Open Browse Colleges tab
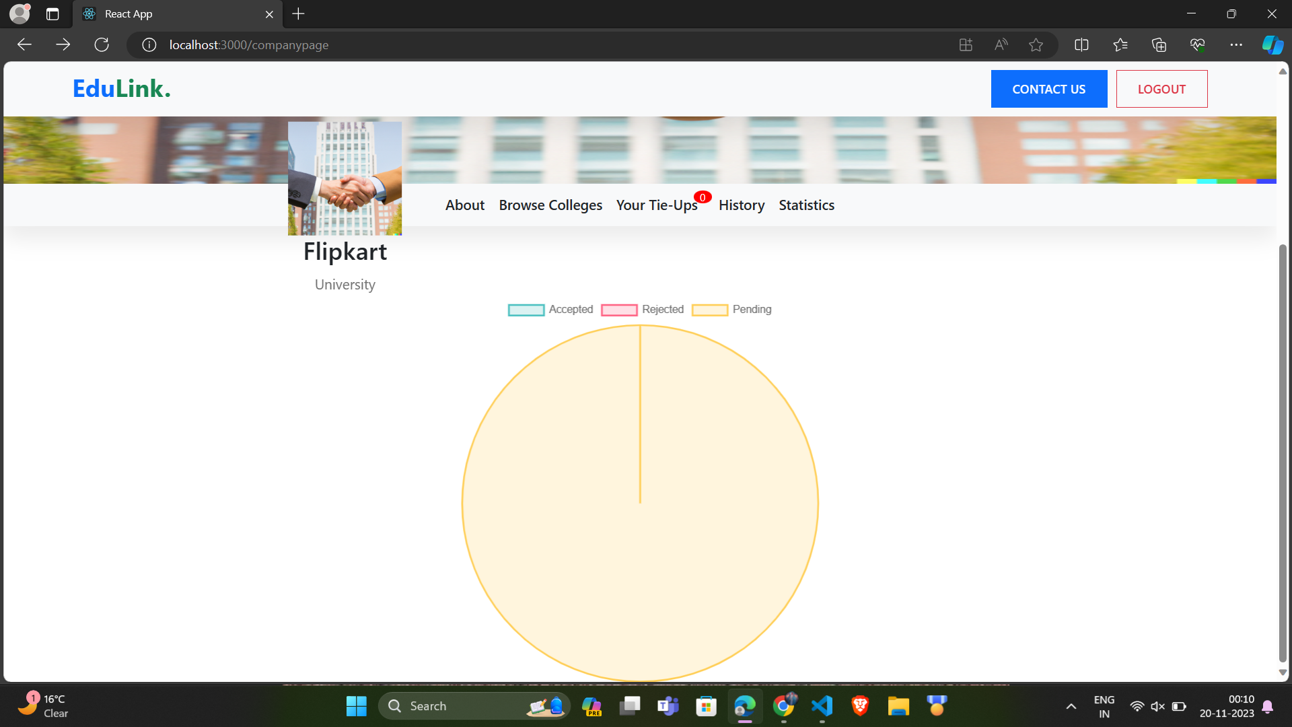This screenshot has width=1292, height=727. 550,205
